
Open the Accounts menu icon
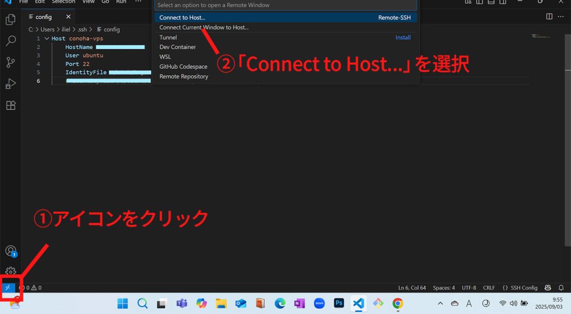[x=10, y=251]
